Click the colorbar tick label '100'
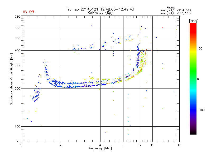This screenshot has height=158, width=211. click(200, 48)
